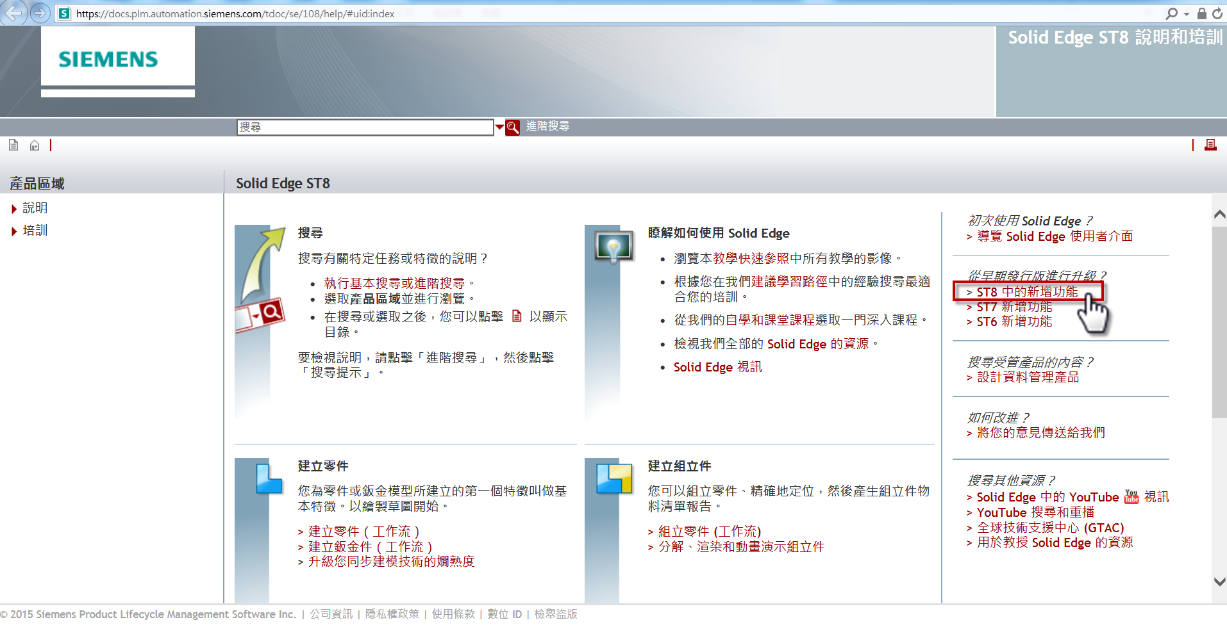This screenshot has width=1227, height=627.
Task: Open 建立零件（工作流）link
Action: point(364,532)
